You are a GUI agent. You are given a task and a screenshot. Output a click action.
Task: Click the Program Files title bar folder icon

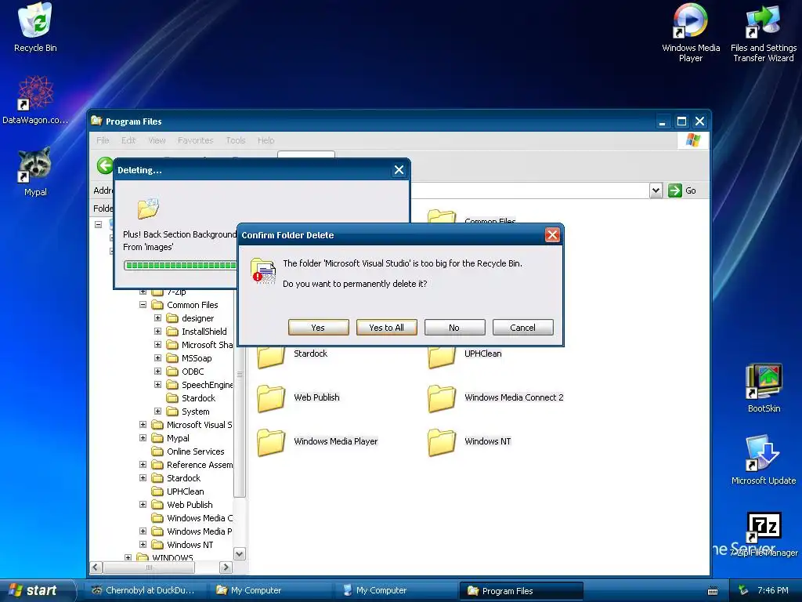(x=96, y=121)
